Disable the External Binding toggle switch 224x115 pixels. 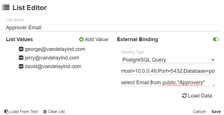point(216,39)
